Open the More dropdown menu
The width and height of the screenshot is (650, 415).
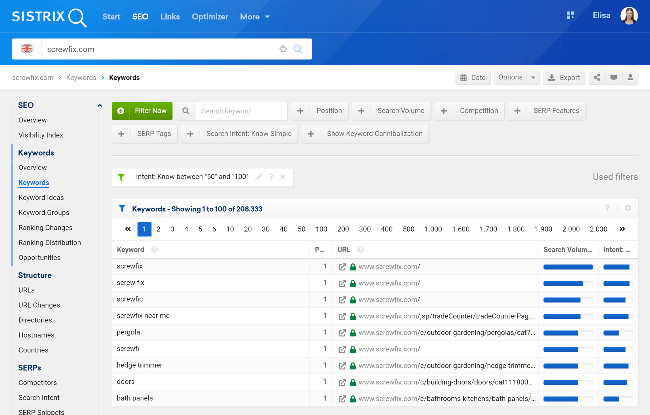coord(254,17)
